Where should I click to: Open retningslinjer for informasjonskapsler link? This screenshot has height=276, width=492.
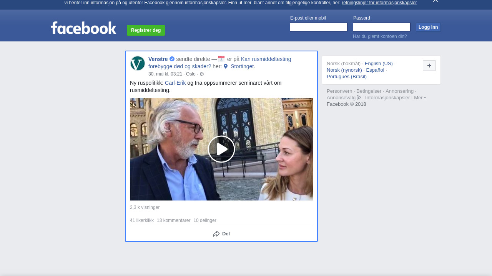(x=379, y=3)
